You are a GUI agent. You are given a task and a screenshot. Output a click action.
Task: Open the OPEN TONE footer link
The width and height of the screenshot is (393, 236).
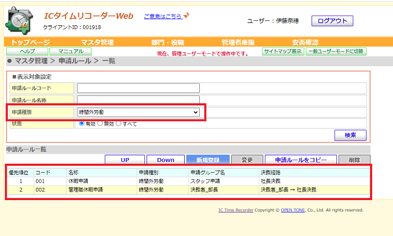293,210
